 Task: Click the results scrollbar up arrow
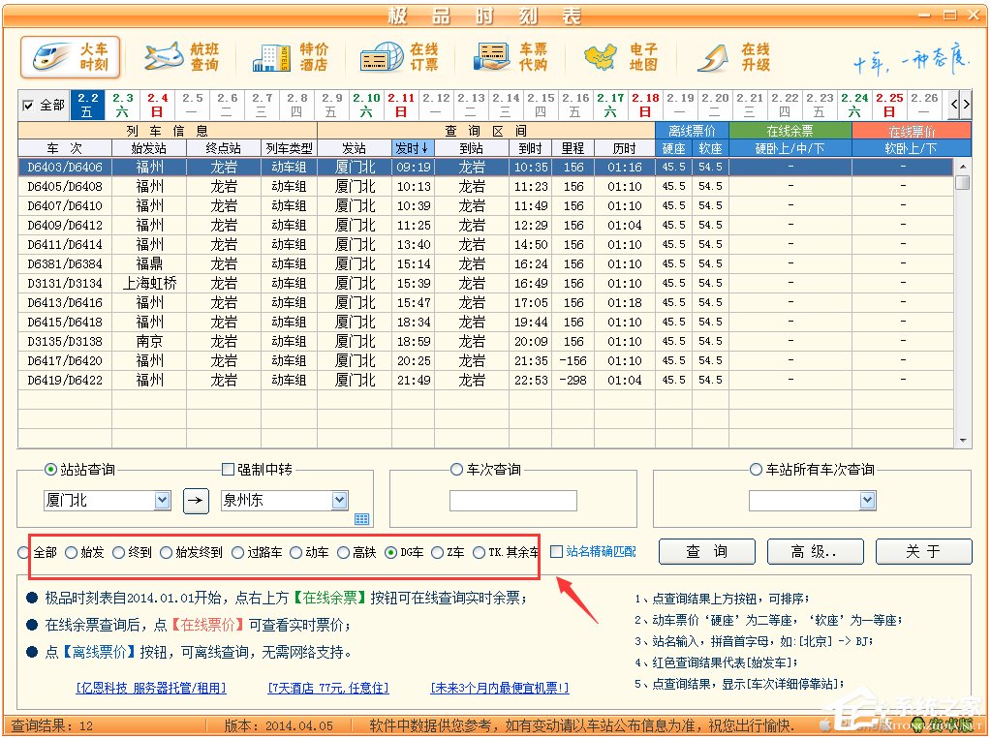963,167
